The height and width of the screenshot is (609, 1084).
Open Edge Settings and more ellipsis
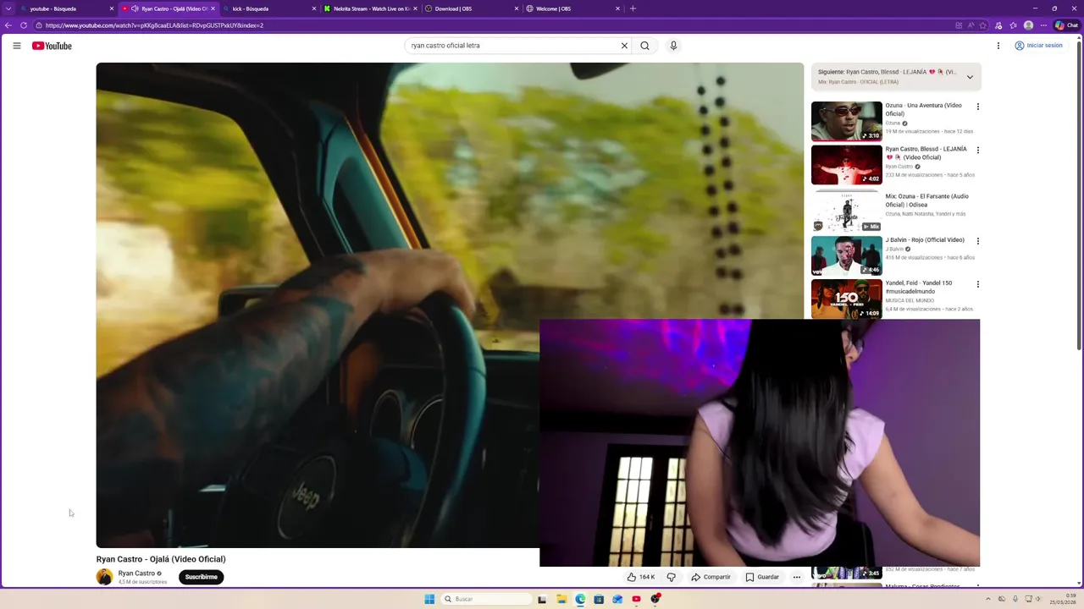(1043, 25)
